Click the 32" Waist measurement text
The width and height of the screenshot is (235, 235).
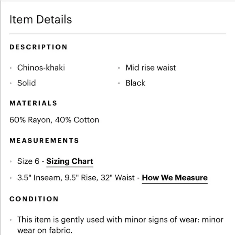[x=117, y=178]
